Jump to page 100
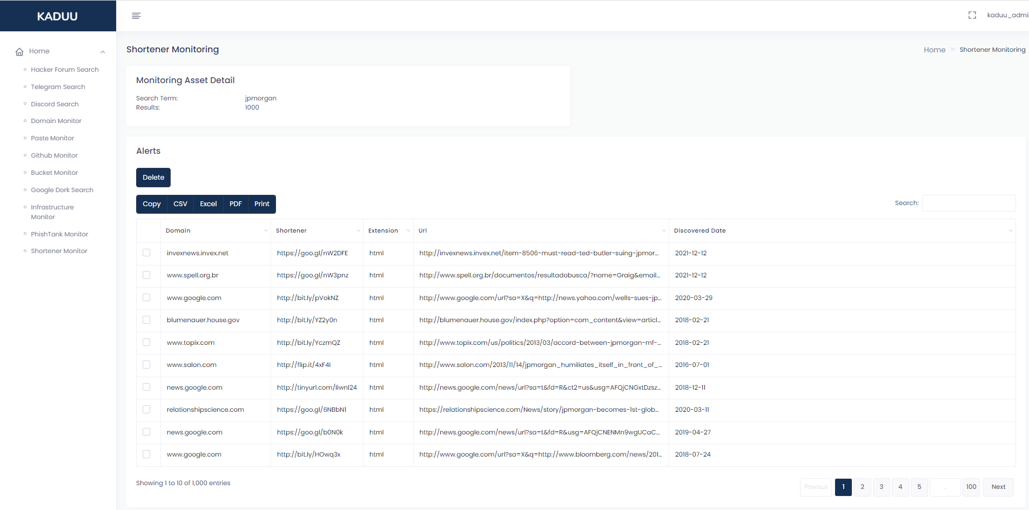This screenshot has height=510, width=1029. 971,487
